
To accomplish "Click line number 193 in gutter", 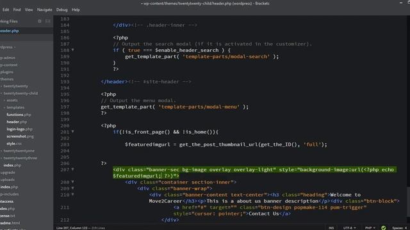I will click(65, 82).
